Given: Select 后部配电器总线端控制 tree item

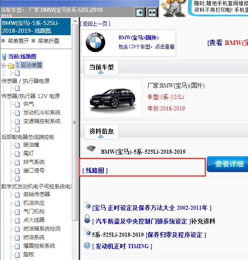Looking at the screenshot, I should (x=28, y=137).
